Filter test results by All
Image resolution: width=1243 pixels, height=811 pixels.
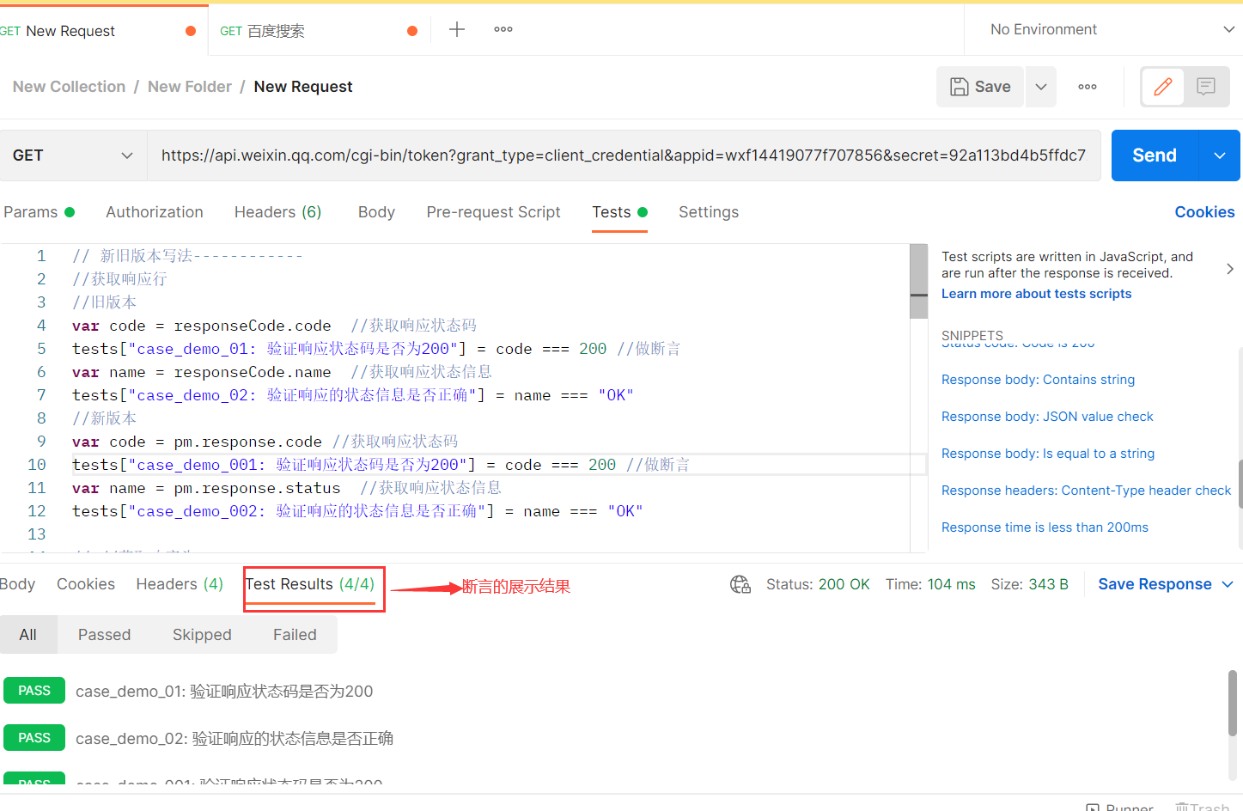[28, 635]
